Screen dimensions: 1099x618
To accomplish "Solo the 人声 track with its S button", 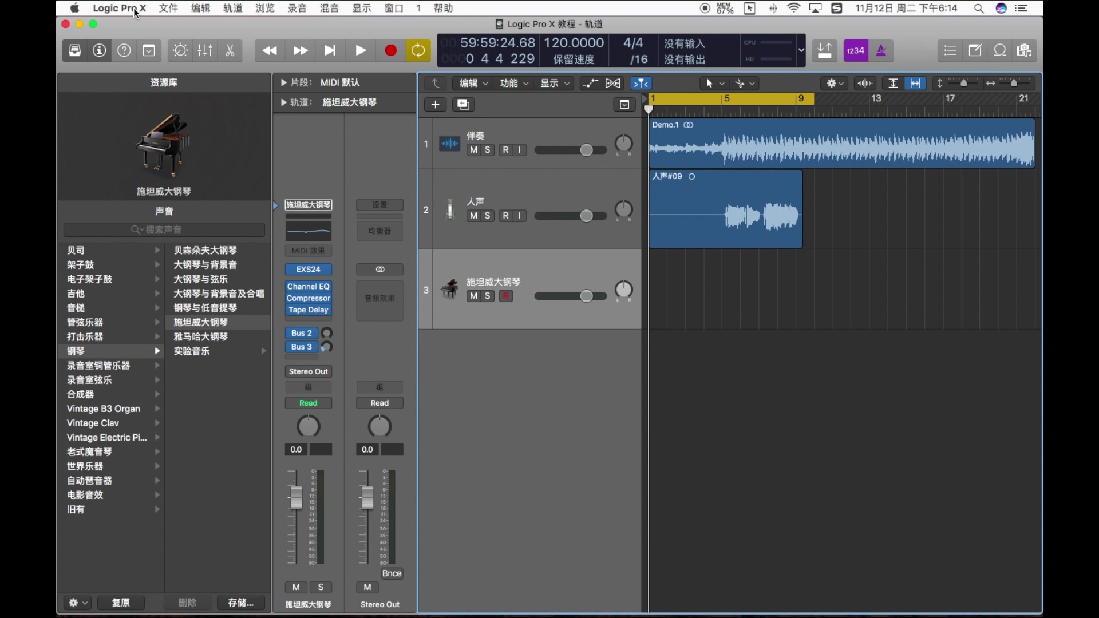I will [x=488, y=216].
